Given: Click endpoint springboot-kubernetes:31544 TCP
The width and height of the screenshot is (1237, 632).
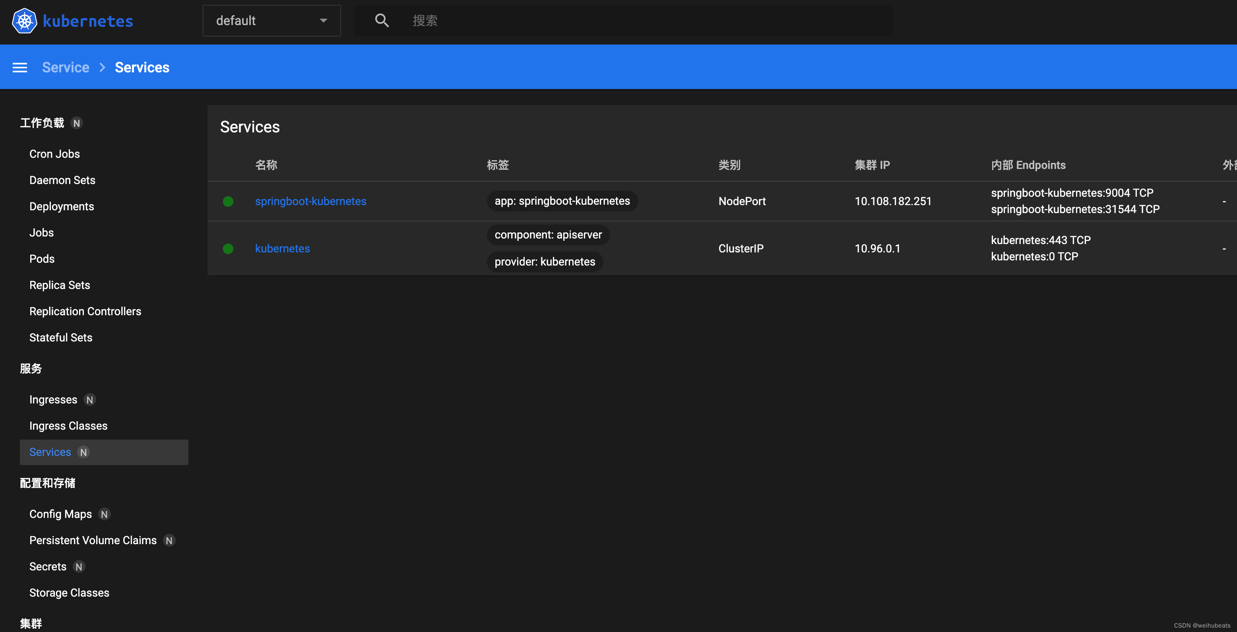Looking at the screenshot, I should 1075,209.
